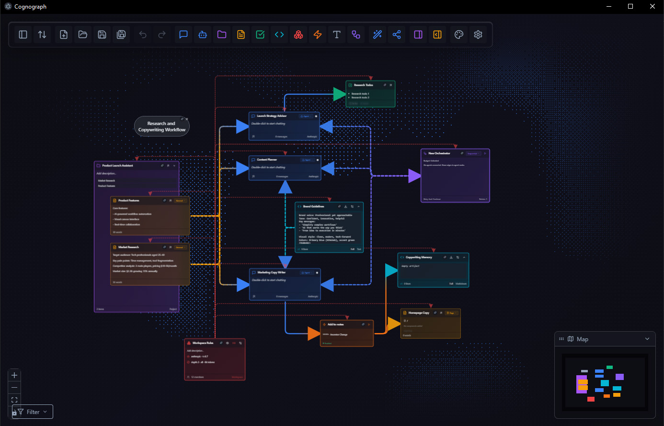
Task: Switch Copywriting Memory to Markdown view
Action: click(x=461, y=284)
